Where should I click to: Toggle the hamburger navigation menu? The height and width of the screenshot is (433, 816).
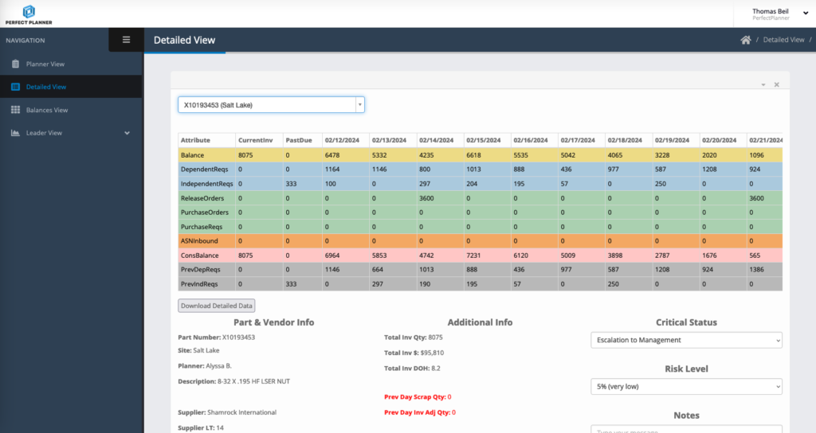(126, 40)
